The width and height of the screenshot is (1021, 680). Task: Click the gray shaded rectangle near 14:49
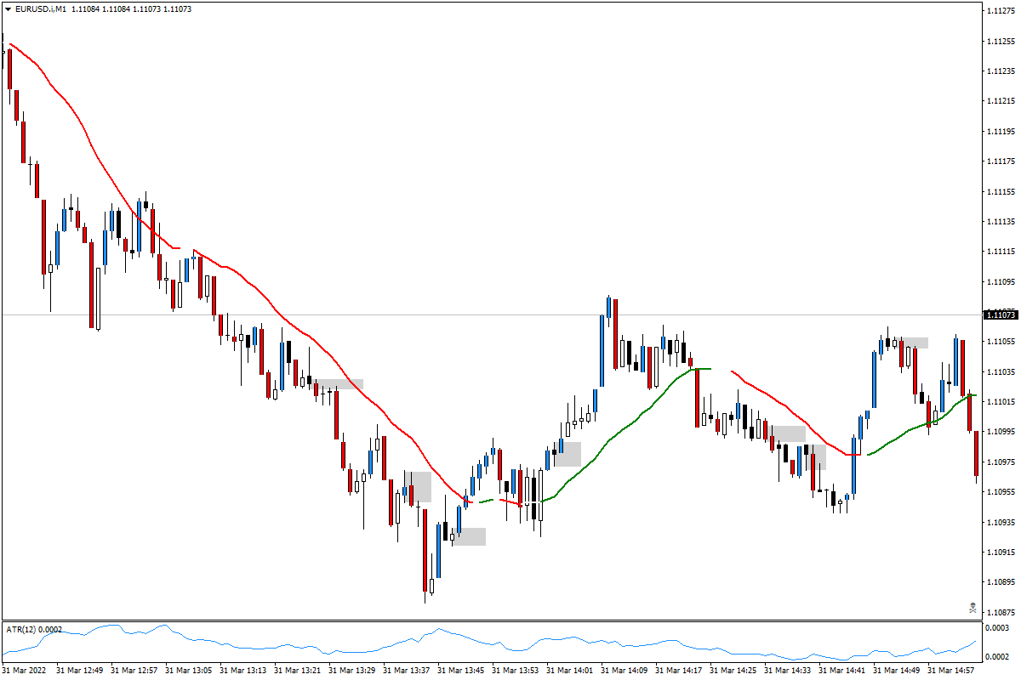point(912,342)
